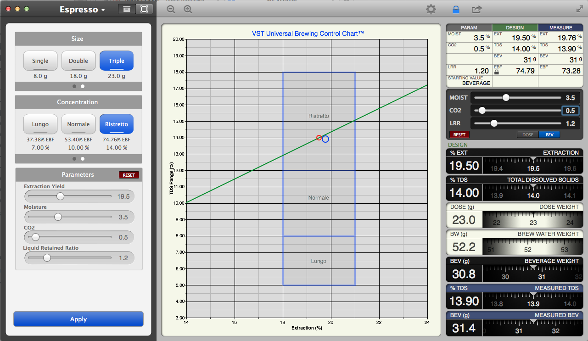Click the LRR value 1.2 on dark panel
This screenshot has width=588, height=341.
click(x=571, y=123)
